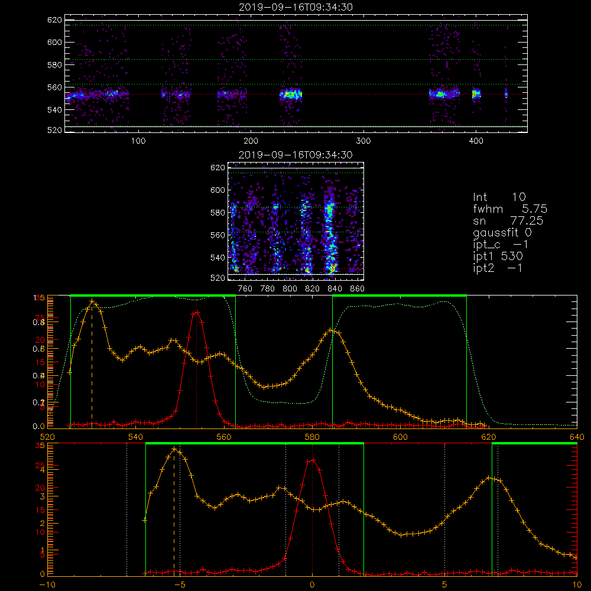Select the "ipt2 -1" parameter line
Image resolution: width=591 pixels, height=591 pixels.
point(498,268)
